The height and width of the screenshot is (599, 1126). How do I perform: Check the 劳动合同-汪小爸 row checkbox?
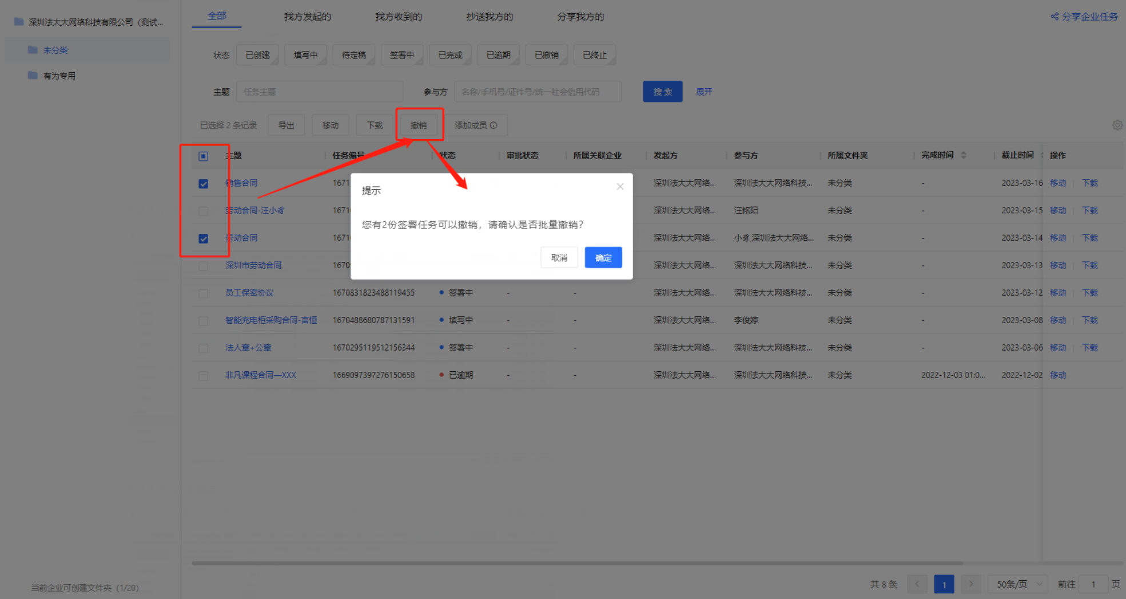coord(203,211)
